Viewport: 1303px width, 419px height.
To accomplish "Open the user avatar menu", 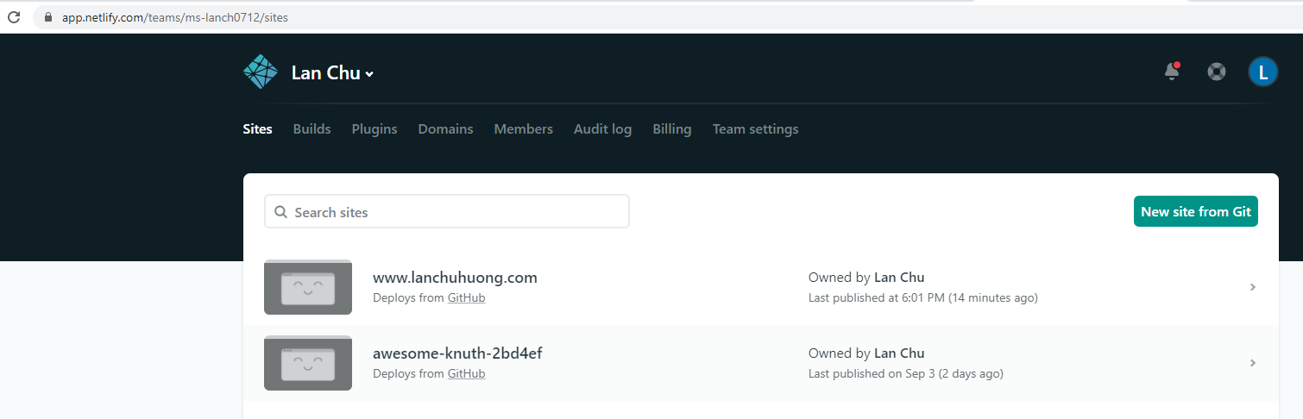I will coord(1263,72).
